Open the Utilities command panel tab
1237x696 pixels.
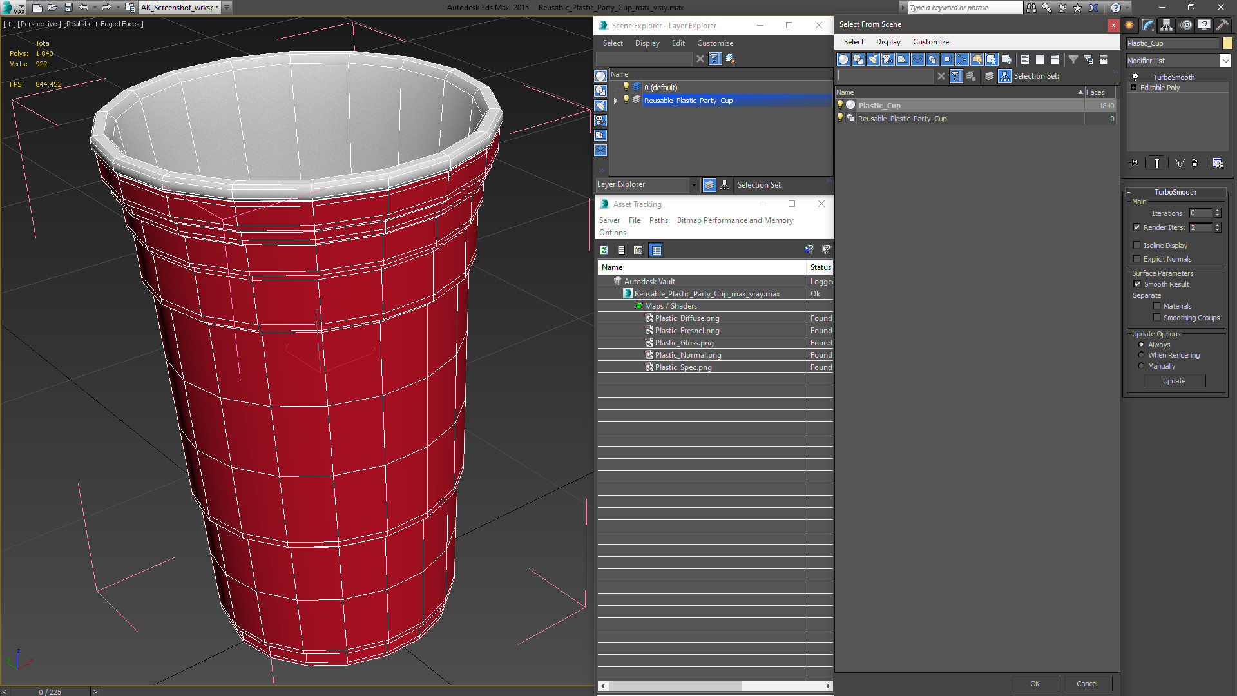pyautogui.click(x=1222, y=25)
